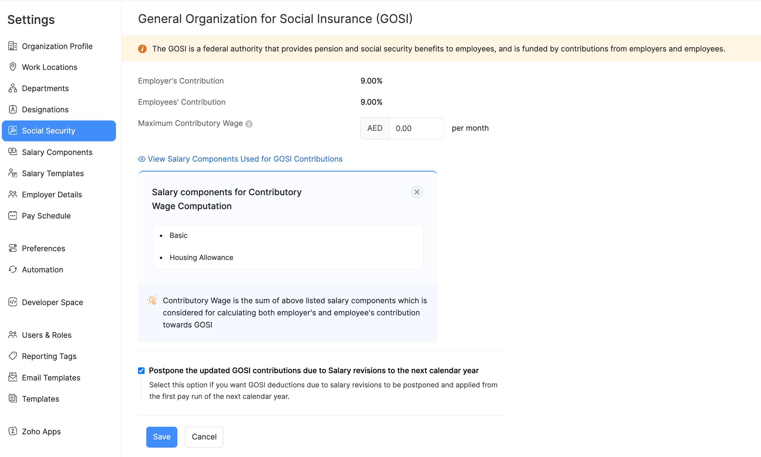The width and height of the screenshot is (761, 457).
Task: Click the Reporting Tags tag icon
Action: pyautogui.click(x=13, y=356)
